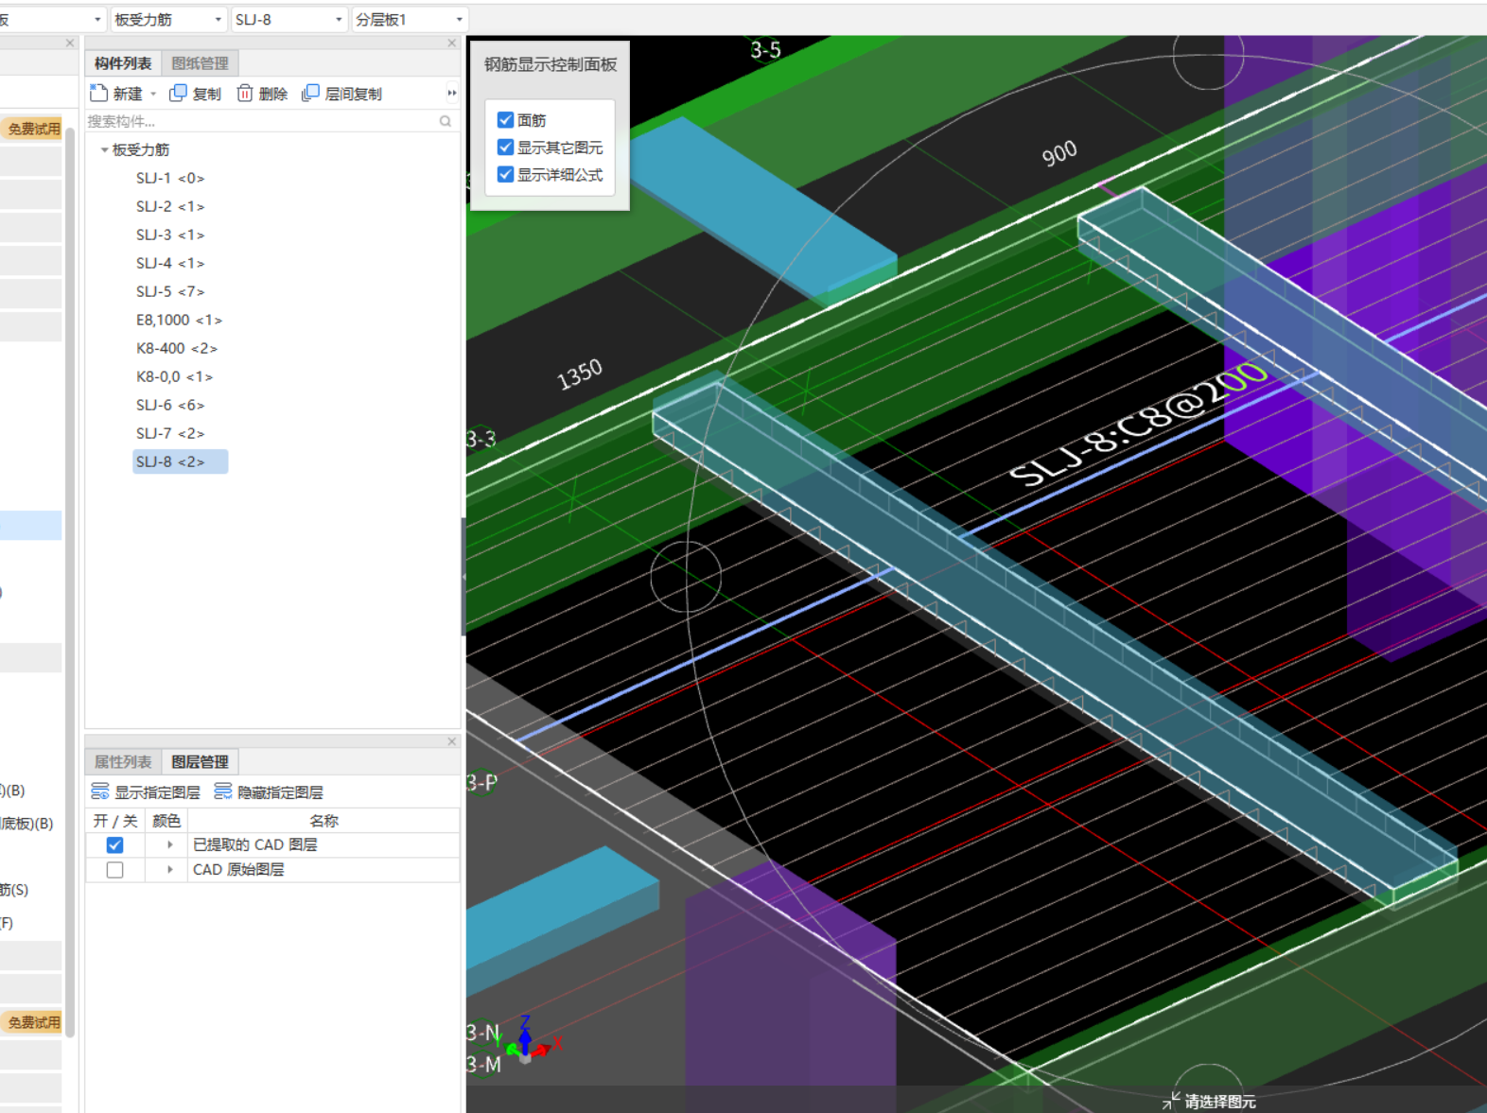Screen dimensions: 1487x1113
Task: Click the 删除 trash icon
Action: 245,93
